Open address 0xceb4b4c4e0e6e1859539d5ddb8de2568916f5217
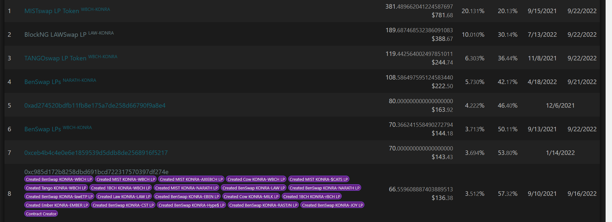 pos(96,153)
